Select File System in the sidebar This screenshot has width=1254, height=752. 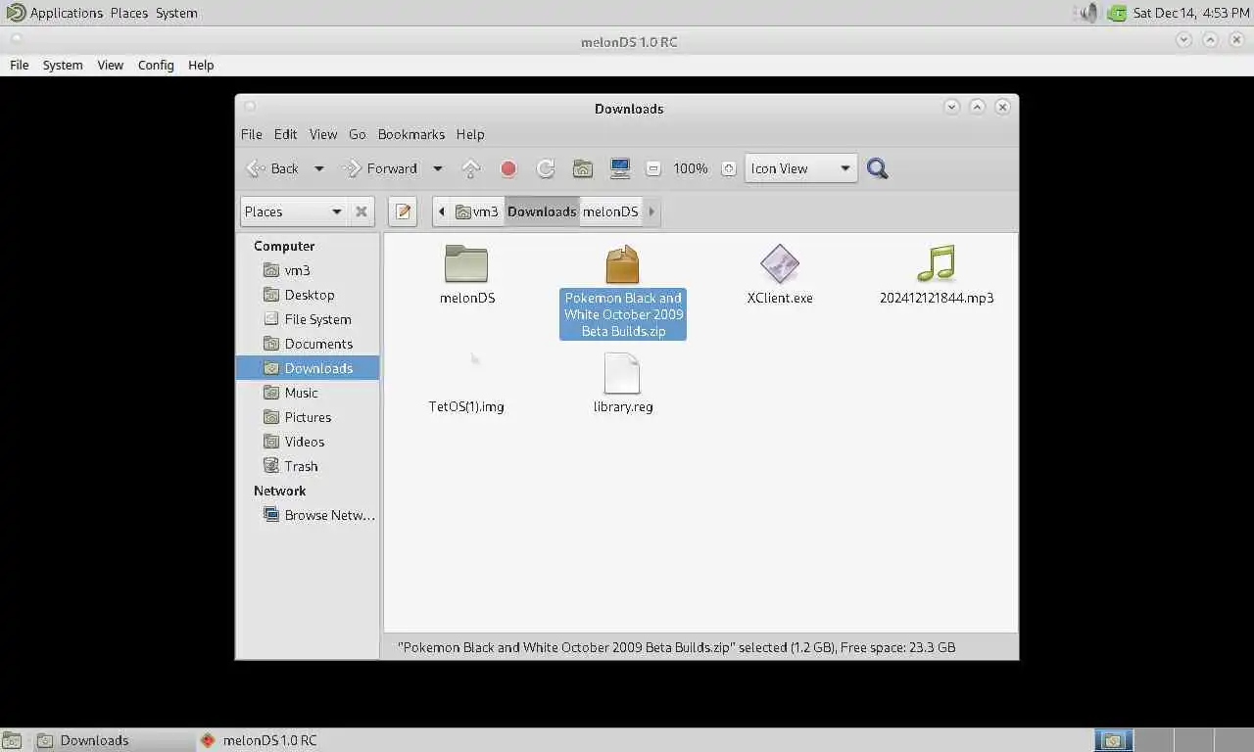(308, 319)
